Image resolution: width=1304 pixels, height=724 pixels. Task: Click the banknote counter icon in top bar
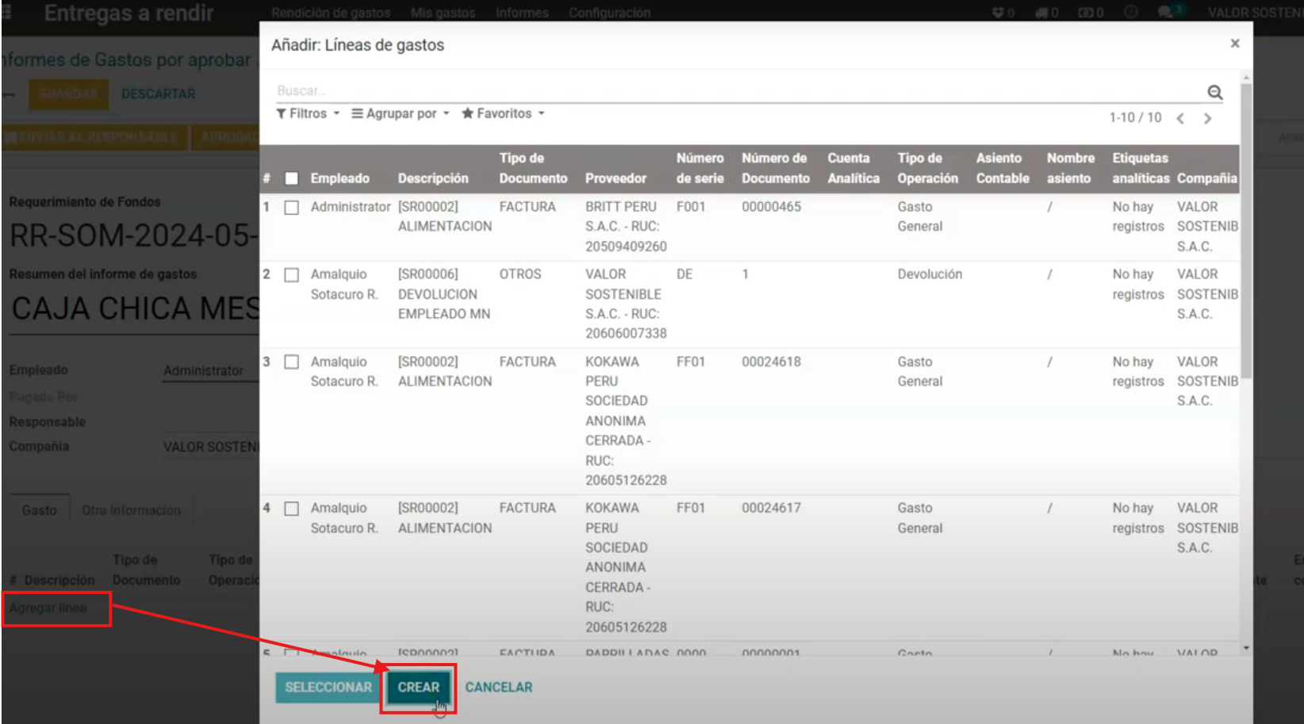pos(1086,13)
